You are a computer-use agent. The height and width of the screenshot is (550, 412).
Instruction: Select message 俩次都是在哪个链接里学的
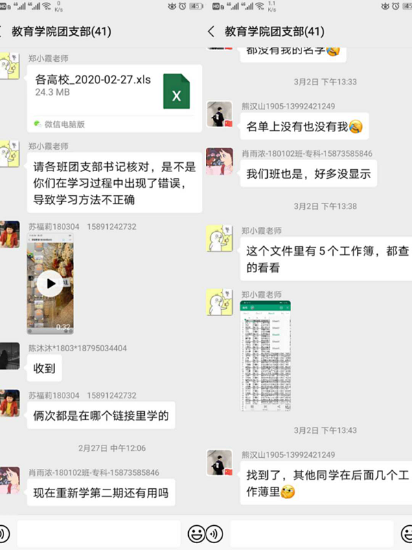coord(101,415)
